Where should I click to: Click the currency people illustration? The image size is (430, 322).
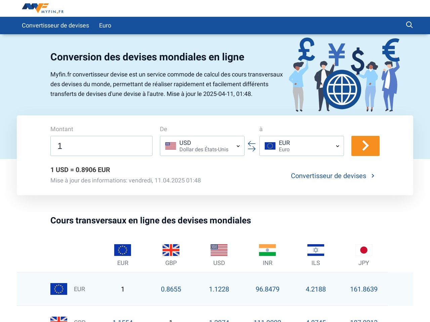tap(344, 74)
